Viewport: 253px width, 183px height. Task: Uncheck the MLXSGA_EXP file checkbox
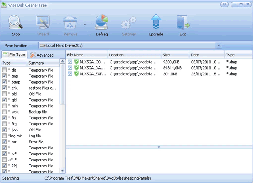coord(70,74)
